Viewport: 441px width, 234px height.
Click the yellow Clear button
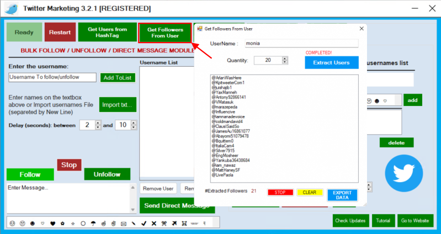coord(310,193)
